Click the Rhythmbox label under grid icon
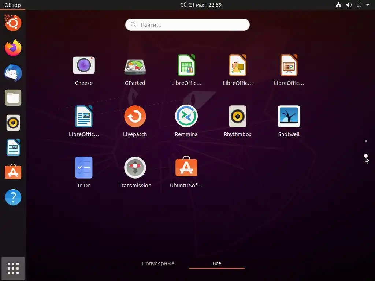 [237, 134]
